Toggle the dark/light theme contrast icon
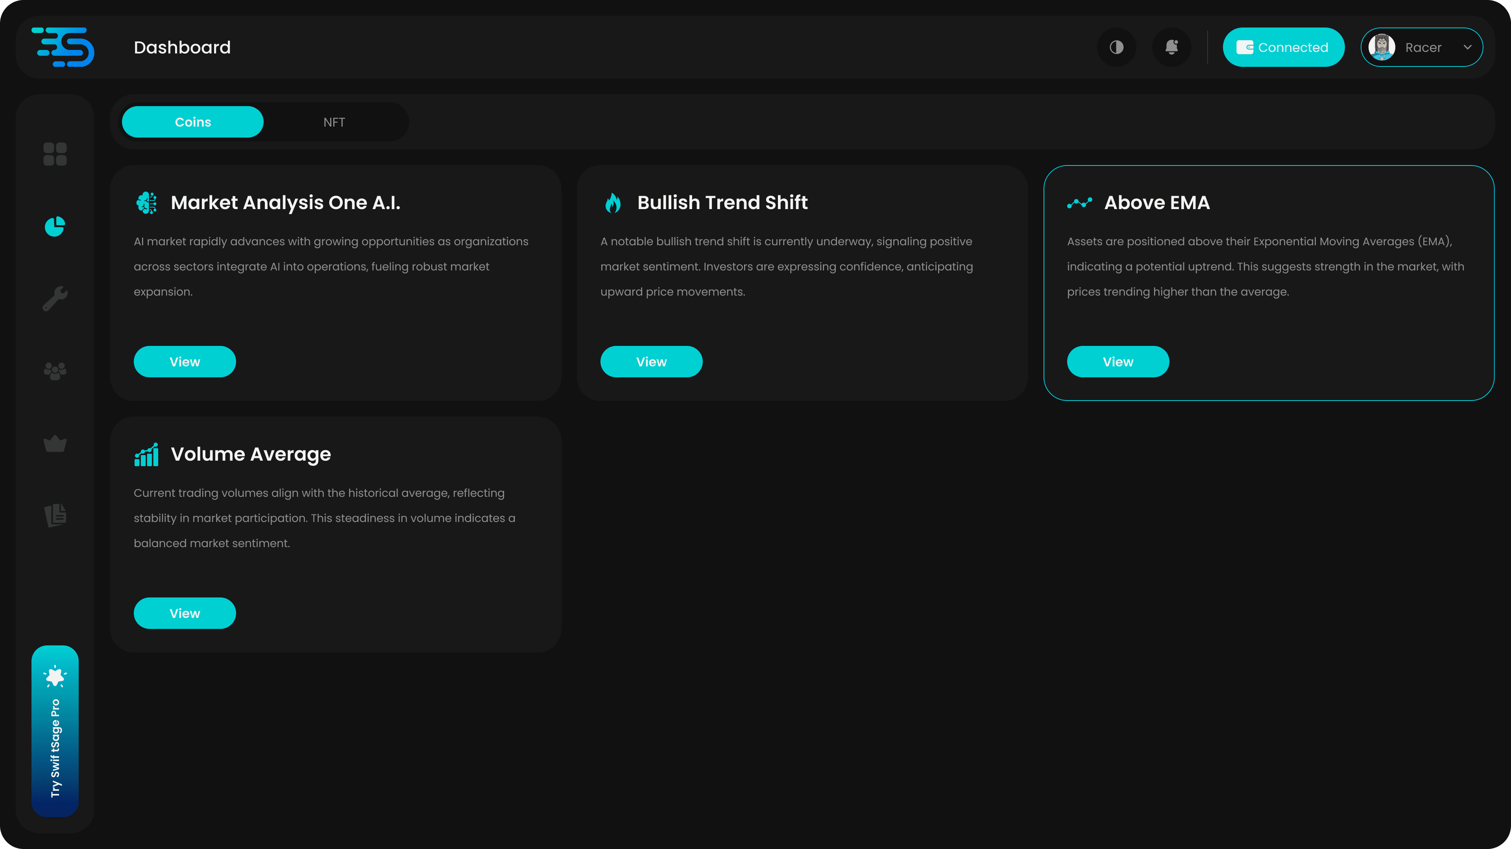The image size is (1511, 849). click(x=1116, y=47)
